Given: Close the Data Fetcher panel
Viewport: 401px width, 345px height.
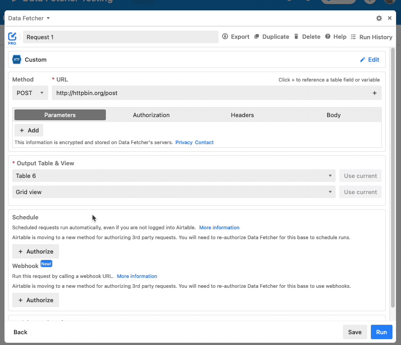Looking at the screenshot, I should [x=390, y=18].
